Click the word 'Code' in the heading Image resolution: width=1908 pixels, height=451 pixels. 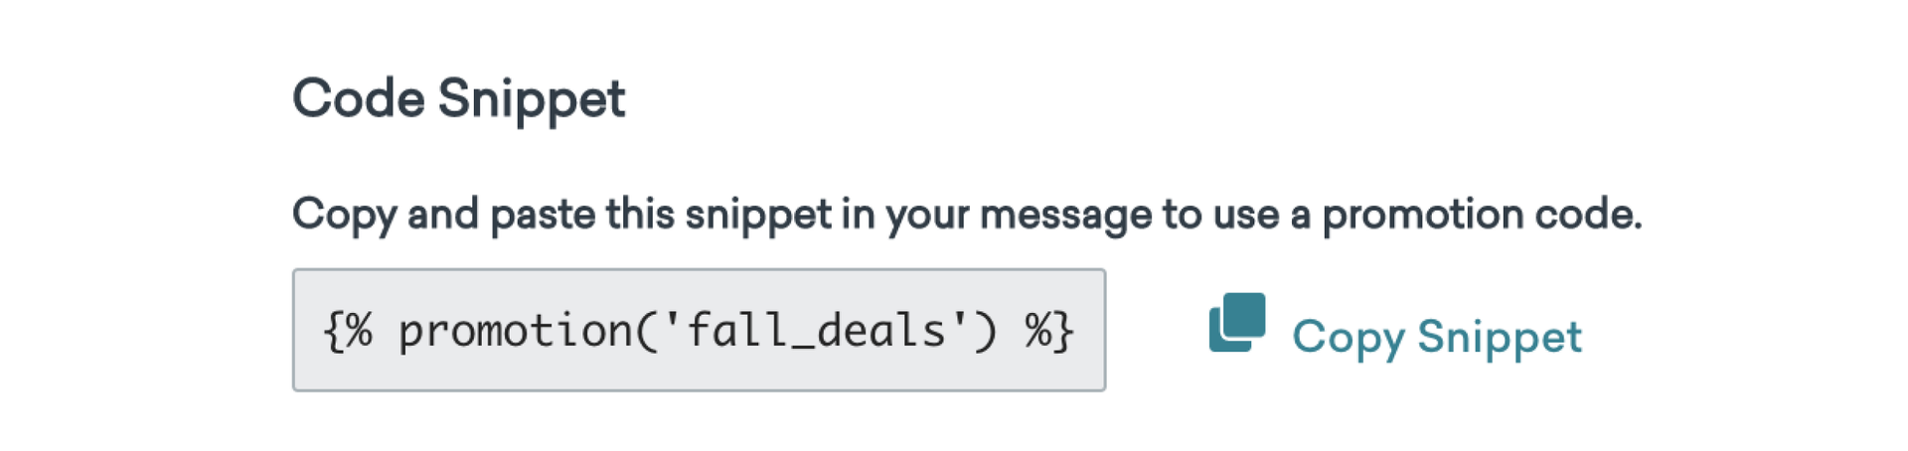pyautogui.click(x=358, y=98)
